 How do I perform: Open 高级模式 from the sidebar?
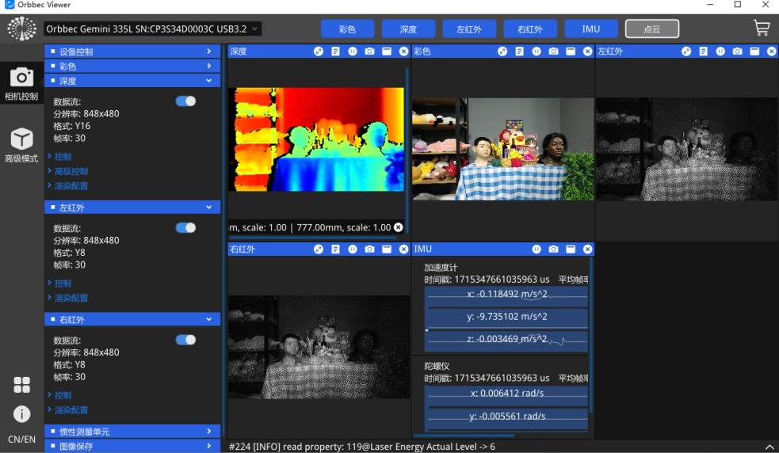(21, 146)
